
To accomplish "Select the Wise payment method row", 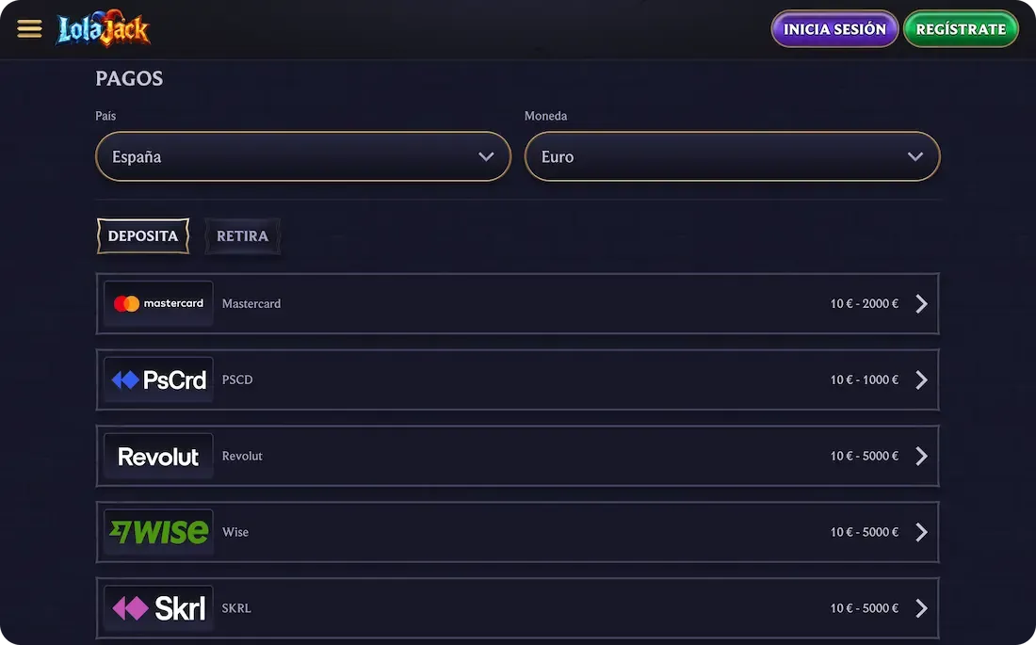I will pos(518,531).
